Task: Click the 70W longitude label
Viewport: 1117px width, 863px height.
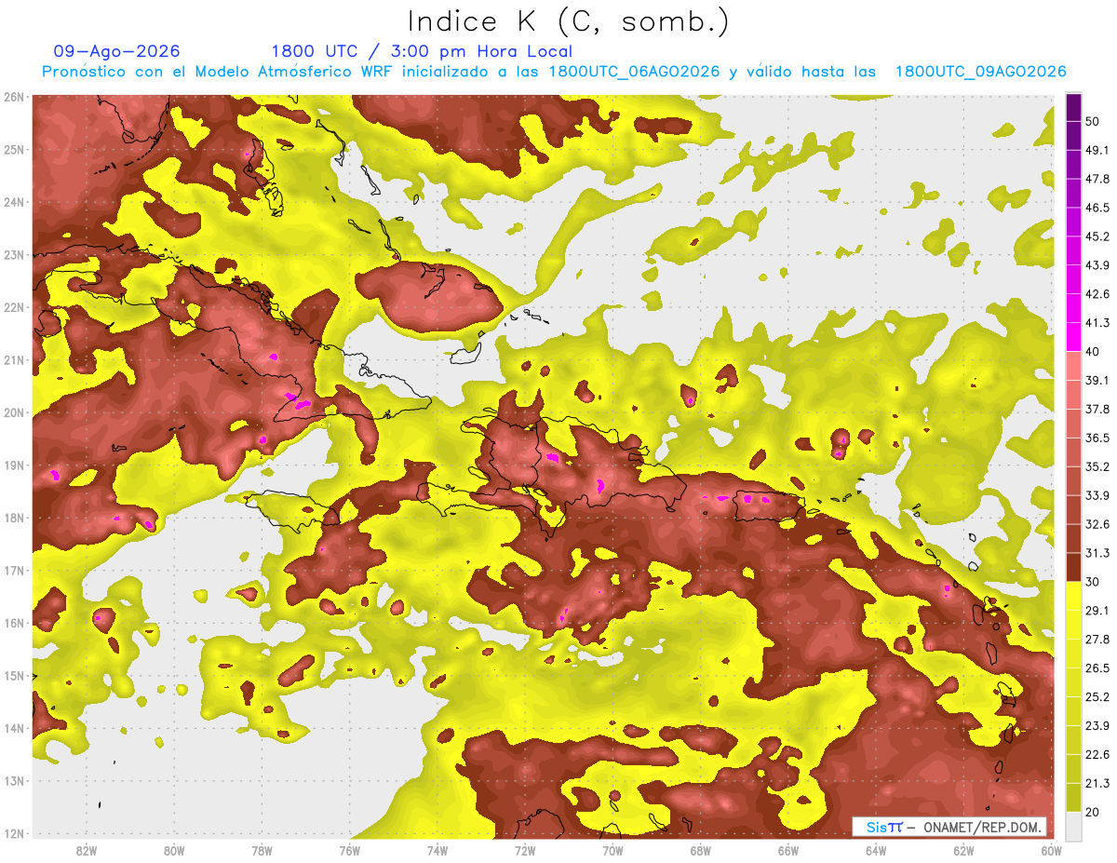Action: tap(612, 851)
